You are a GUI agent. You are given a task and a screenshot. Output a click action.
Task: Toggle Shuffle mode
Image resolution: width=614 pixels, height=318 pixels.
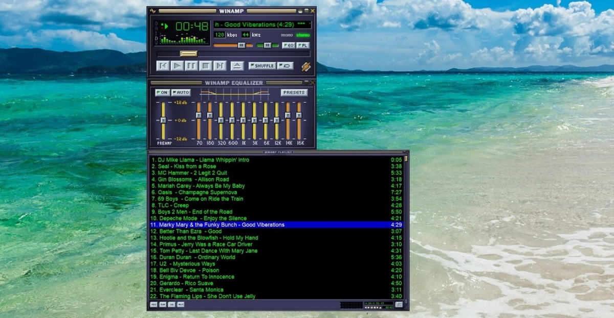(x=262, y=66)
